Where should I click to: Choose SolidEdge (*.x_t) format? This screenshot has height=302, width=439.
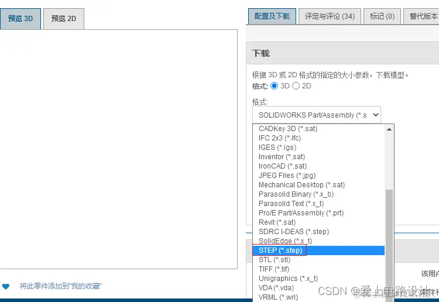coord(318,241)
